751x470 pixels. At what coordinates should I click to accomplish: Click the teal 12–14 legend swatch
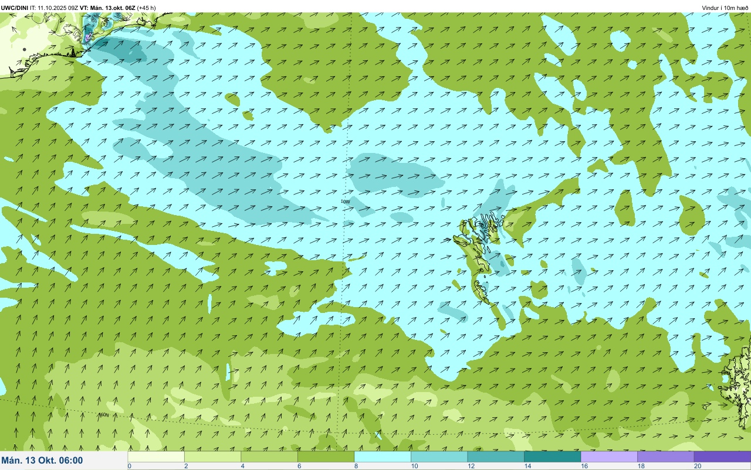point(496,457)
